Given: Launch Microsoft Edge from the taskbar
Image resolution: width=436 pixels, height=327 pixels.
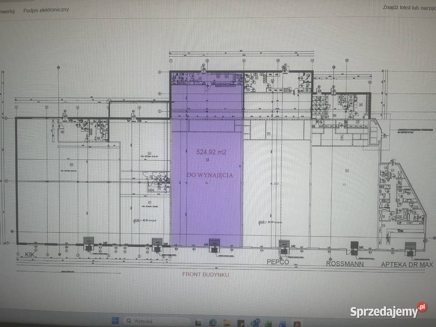Looking at the screenshot, I should [213, 322].
